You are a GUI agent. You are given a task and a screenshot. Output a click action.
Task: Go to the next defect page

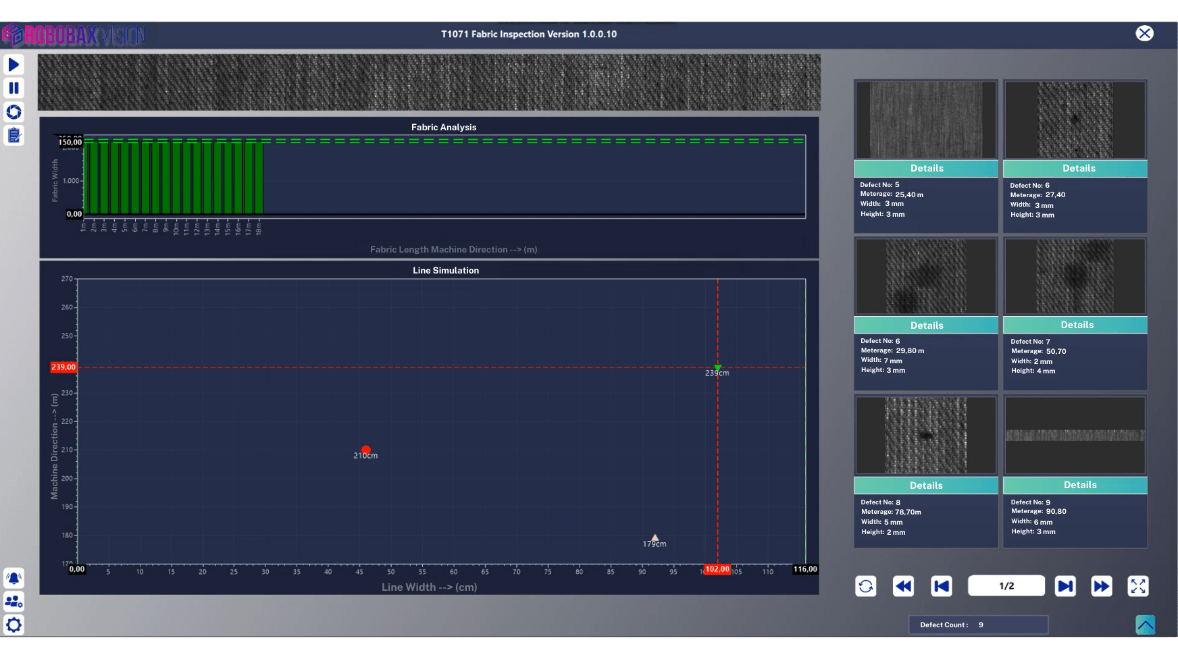pos(1065,586)
